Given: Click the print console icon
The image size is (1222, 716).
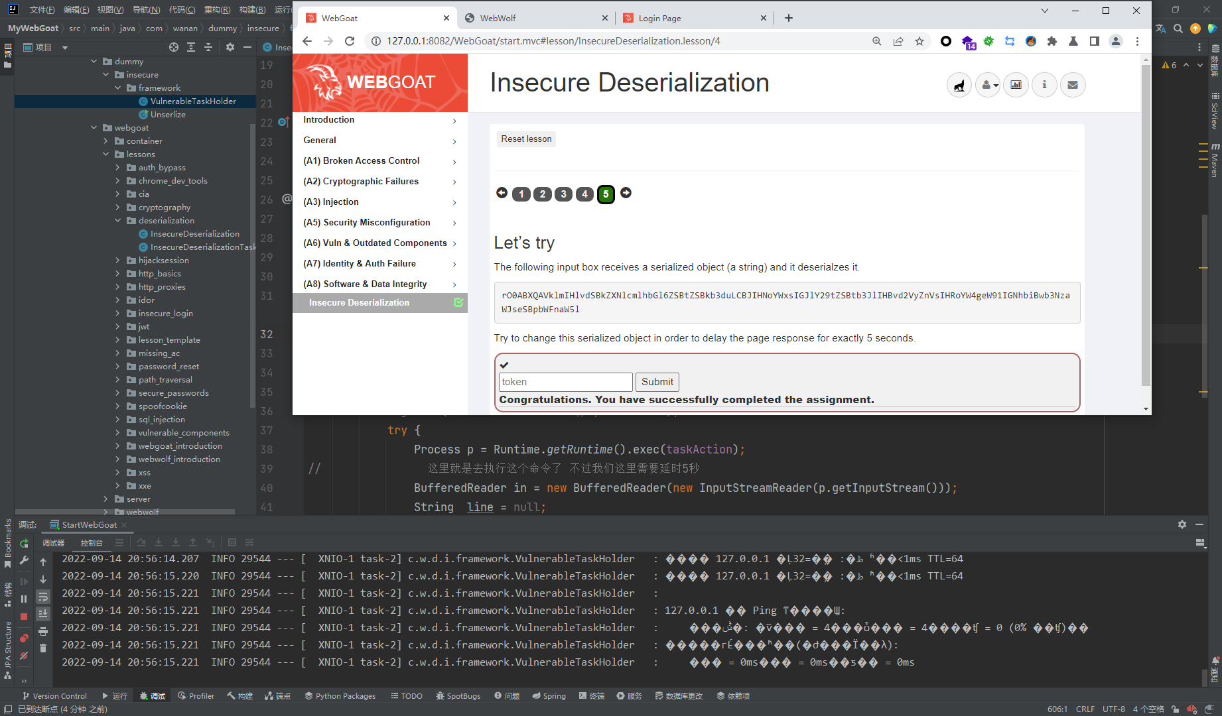Looking at the screenshot, I should pyautogui.click(x=43, y=631).
